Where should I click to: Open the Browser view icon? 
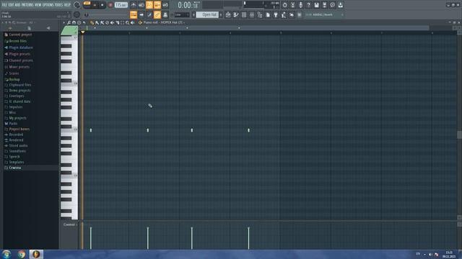click(260, 14)
